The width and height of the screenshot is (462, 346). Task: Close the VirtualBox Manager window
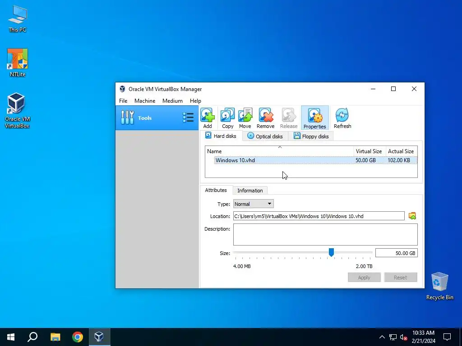[x=414, y=89]
